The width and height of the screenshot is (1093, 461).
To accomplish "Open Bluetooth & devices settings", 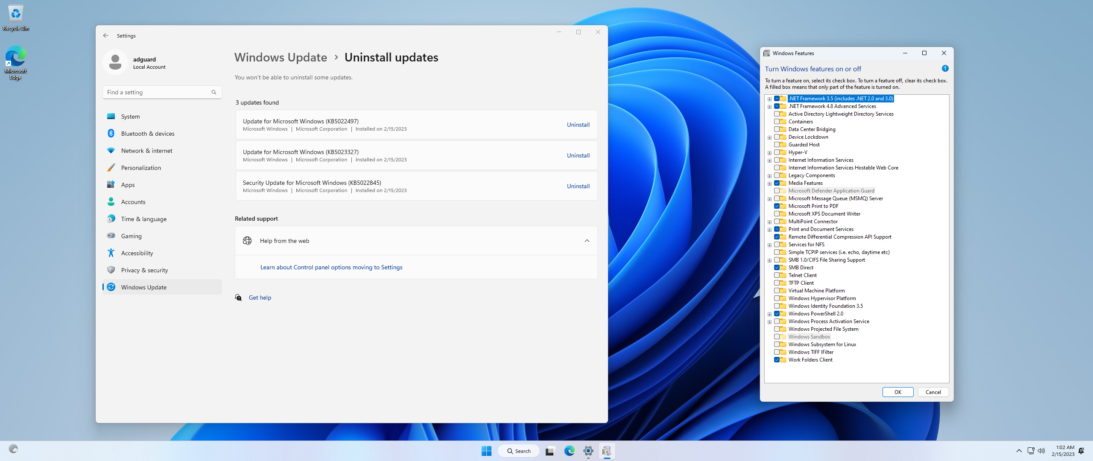I will 162,134.
